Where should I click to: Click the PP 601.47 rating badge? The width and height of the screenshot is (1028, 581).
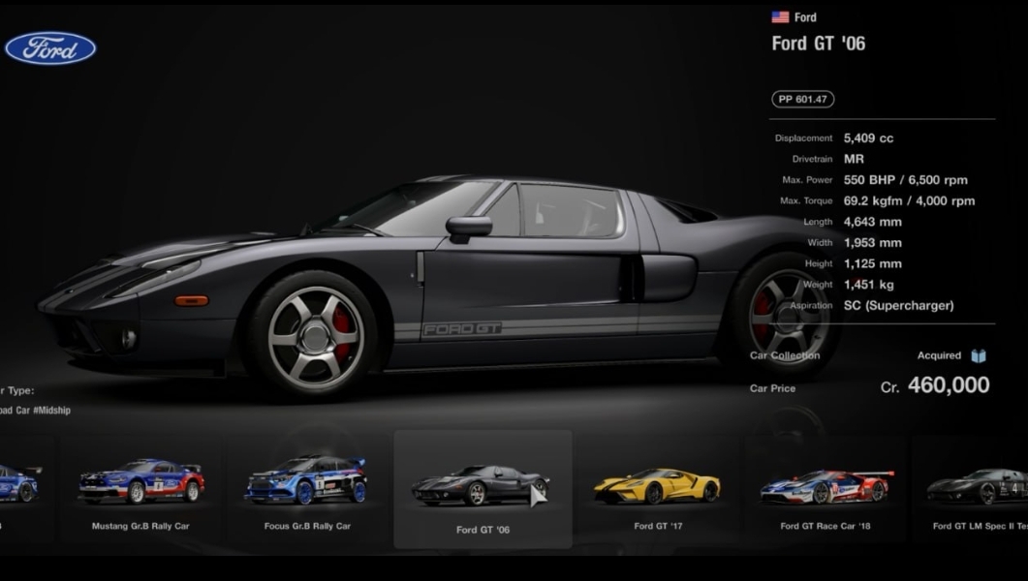802,99
